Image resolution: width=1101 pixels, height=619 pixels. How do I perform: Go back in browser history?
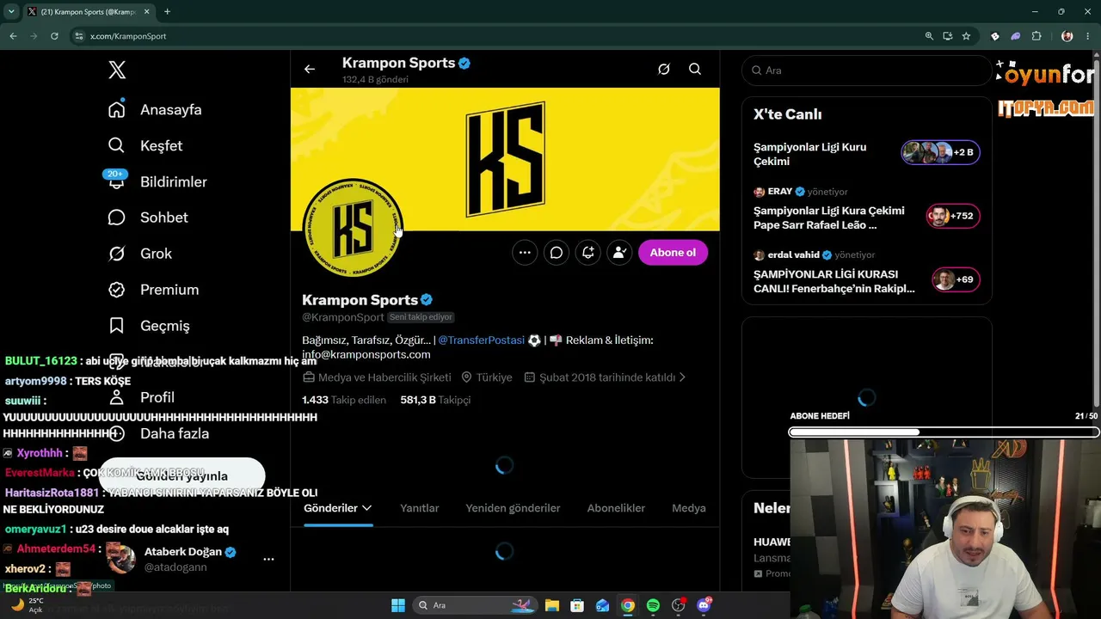pos(13,36)
